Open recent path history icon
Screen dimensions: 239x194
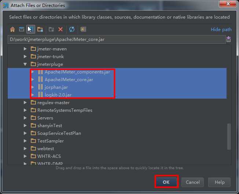point(228,39)
